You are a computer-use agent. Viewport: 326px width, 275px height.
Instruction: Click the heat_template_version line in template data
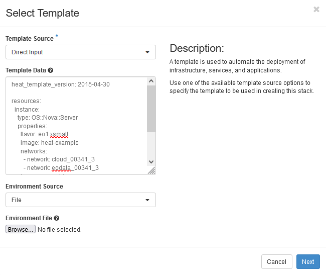click(x=60, y=84)
